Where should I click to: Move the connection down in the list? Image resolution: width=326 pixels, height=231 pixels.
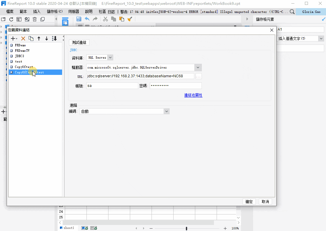46,38
